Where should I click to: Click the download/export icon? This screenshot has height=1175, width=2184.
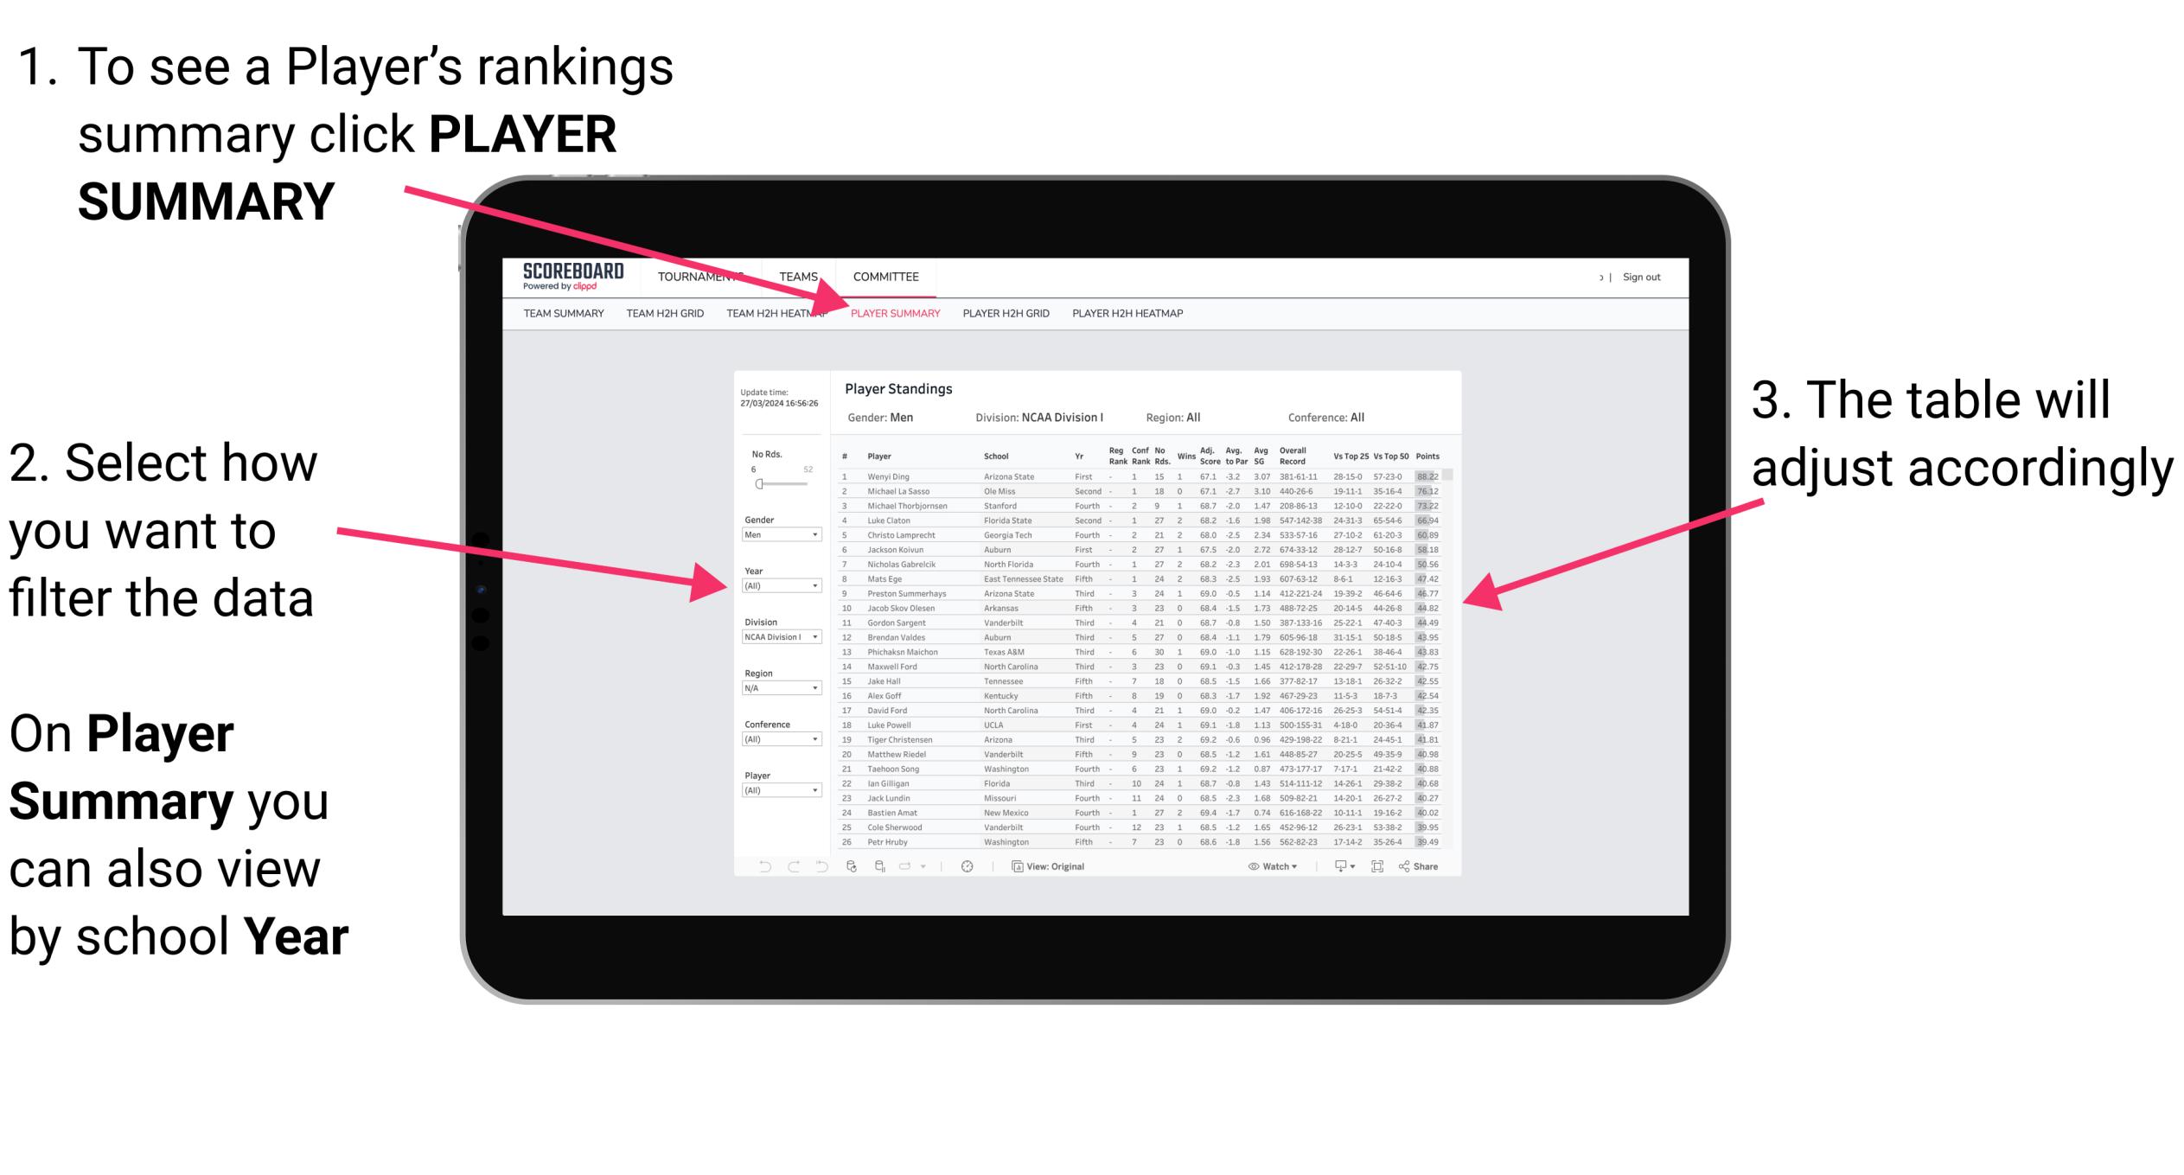[1341, 867]
